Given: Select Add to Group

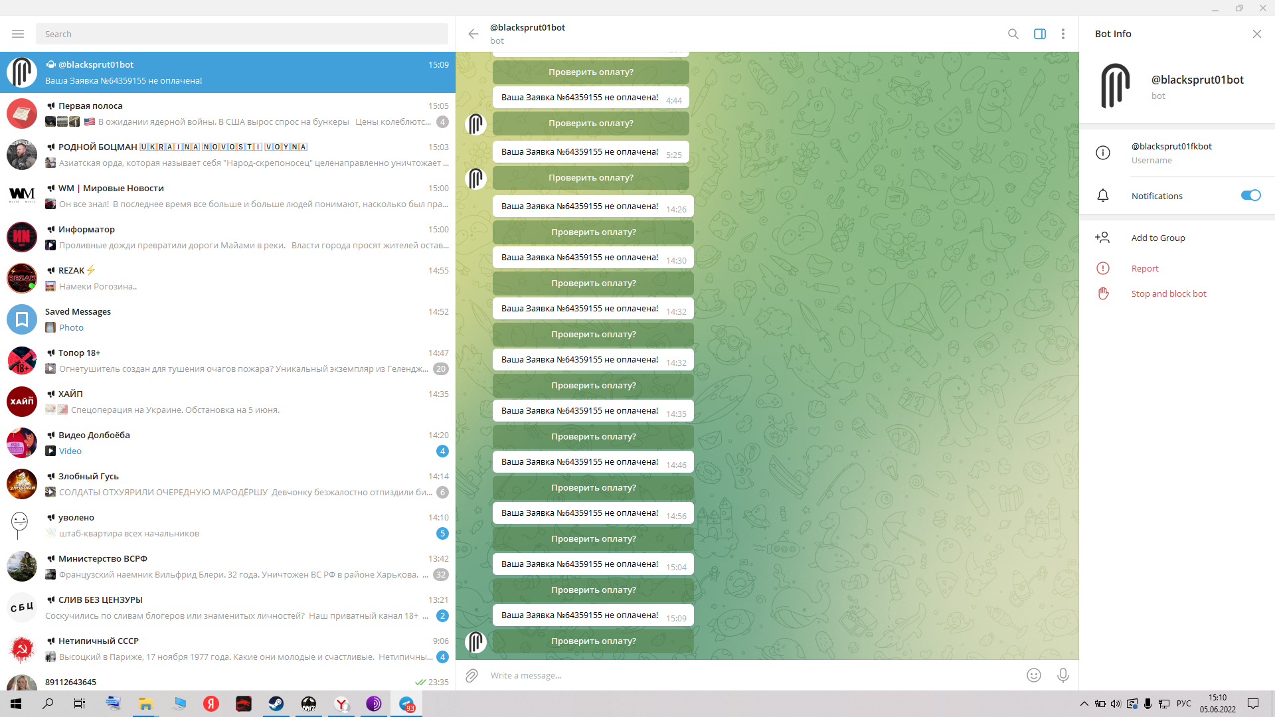Looking at the screenshot, I should tap(1158, 238).
